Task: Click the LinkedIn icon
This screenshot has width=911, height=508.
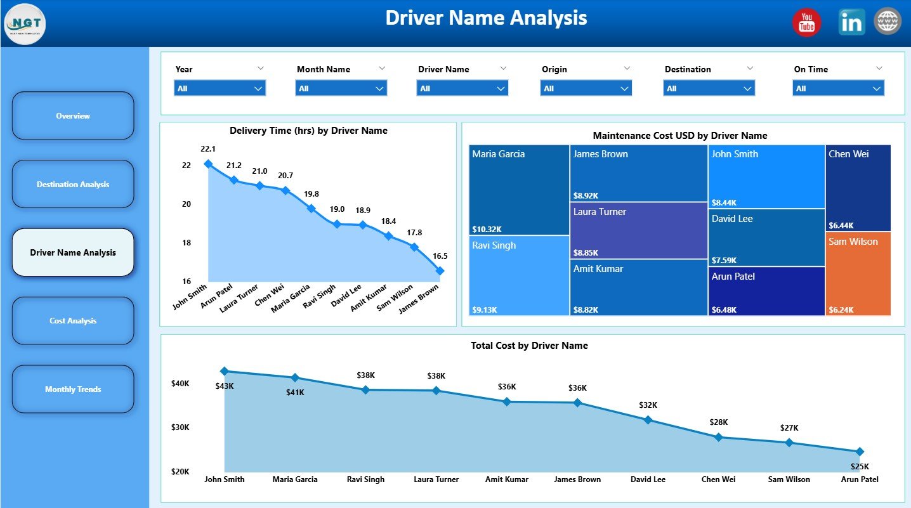Action: coord(851,22)
